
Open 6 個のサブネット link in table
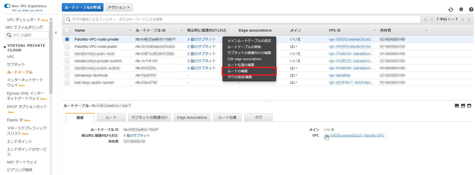click(201, 68)
